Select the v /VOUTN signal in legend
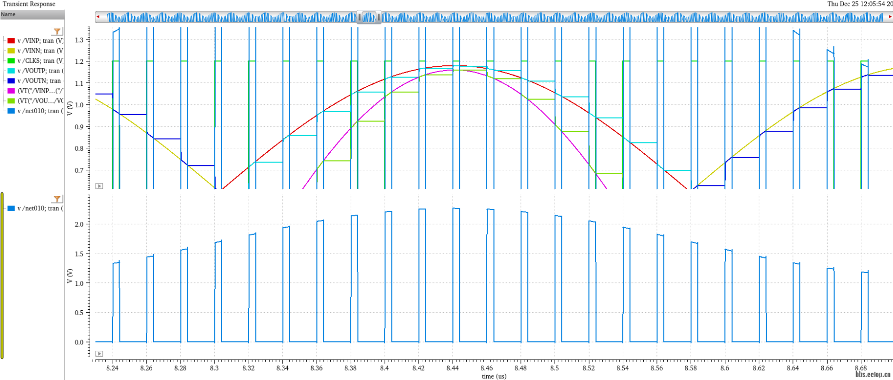 [x=40, y=81]
